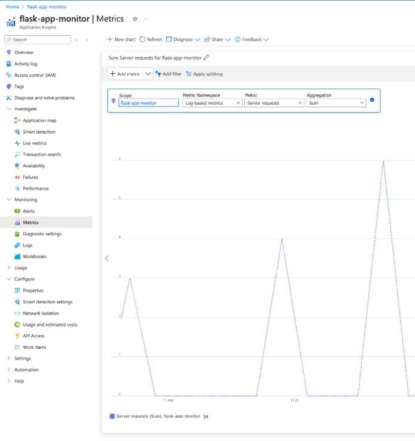The image size is (415, 441).
Task: Collapse the Configure section
Action: (9, 279)
